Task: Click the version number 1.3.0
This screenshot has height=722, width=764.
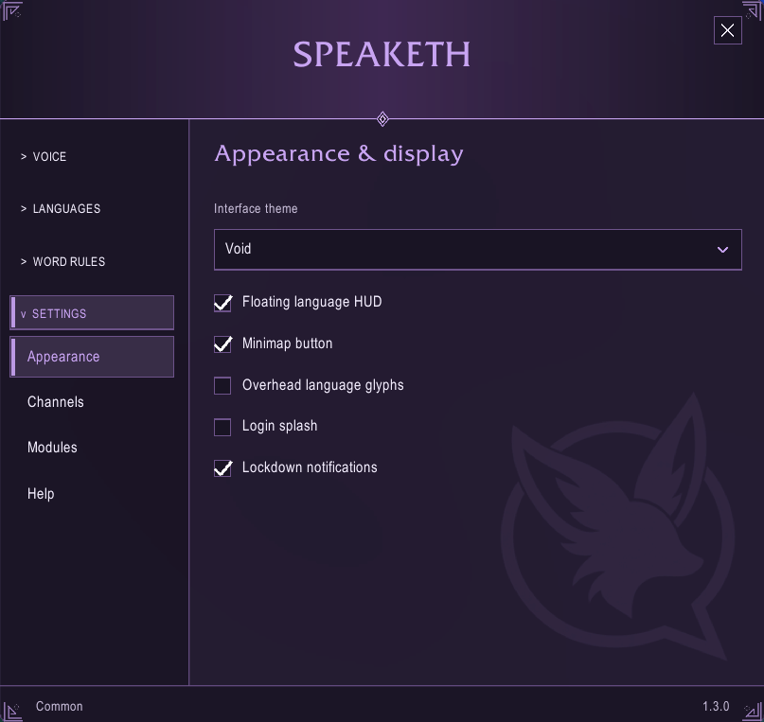Action: (716, 707)
